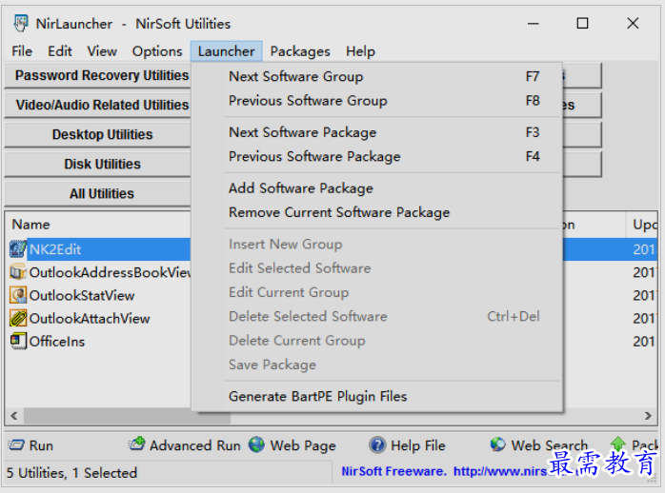Close the open Launcher menu
The height and width of the screenshot is (493, 665).
[x=226, y=51]
